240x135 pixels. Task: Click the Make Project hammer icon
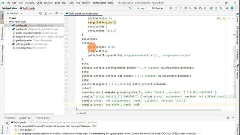(130, 8)
